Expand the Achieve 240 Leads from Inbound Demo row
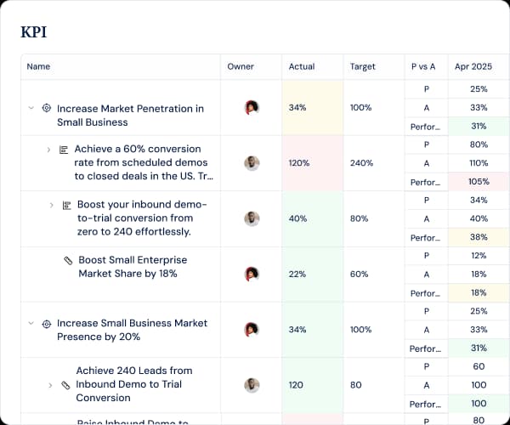Viewport: 510px width, 425px height. (50, 385)
